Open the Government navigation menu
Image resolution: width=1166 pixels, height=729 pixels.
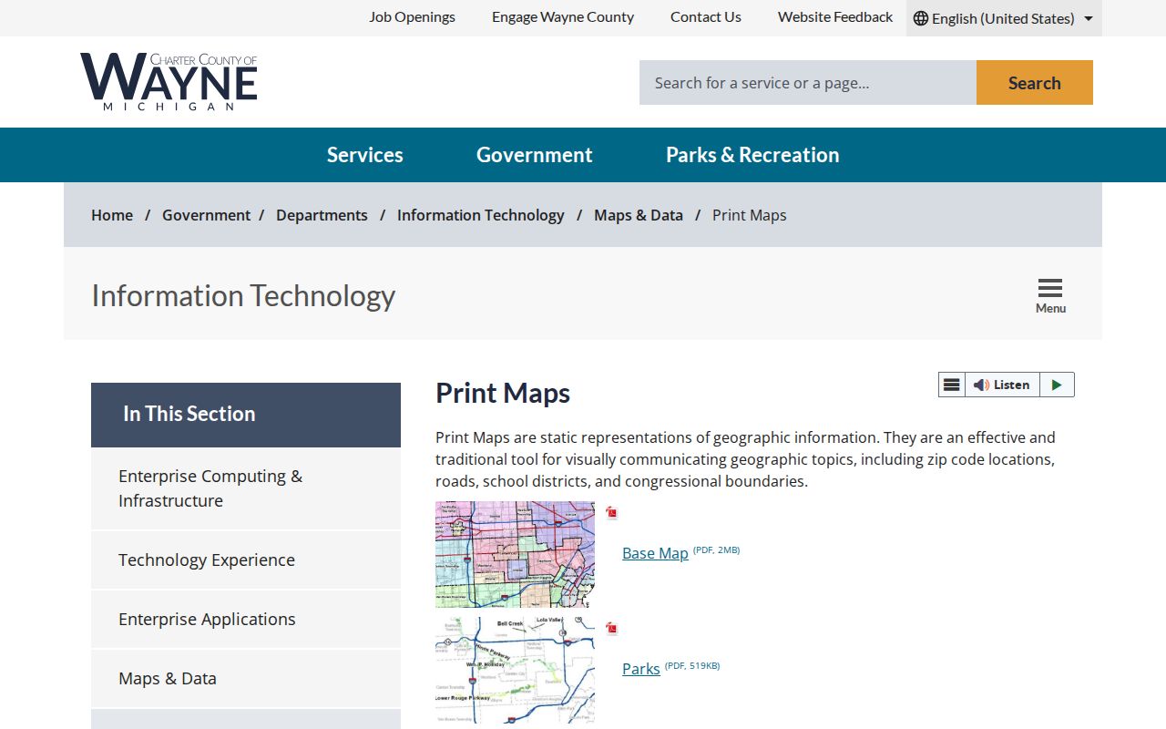tap(535, 155)
